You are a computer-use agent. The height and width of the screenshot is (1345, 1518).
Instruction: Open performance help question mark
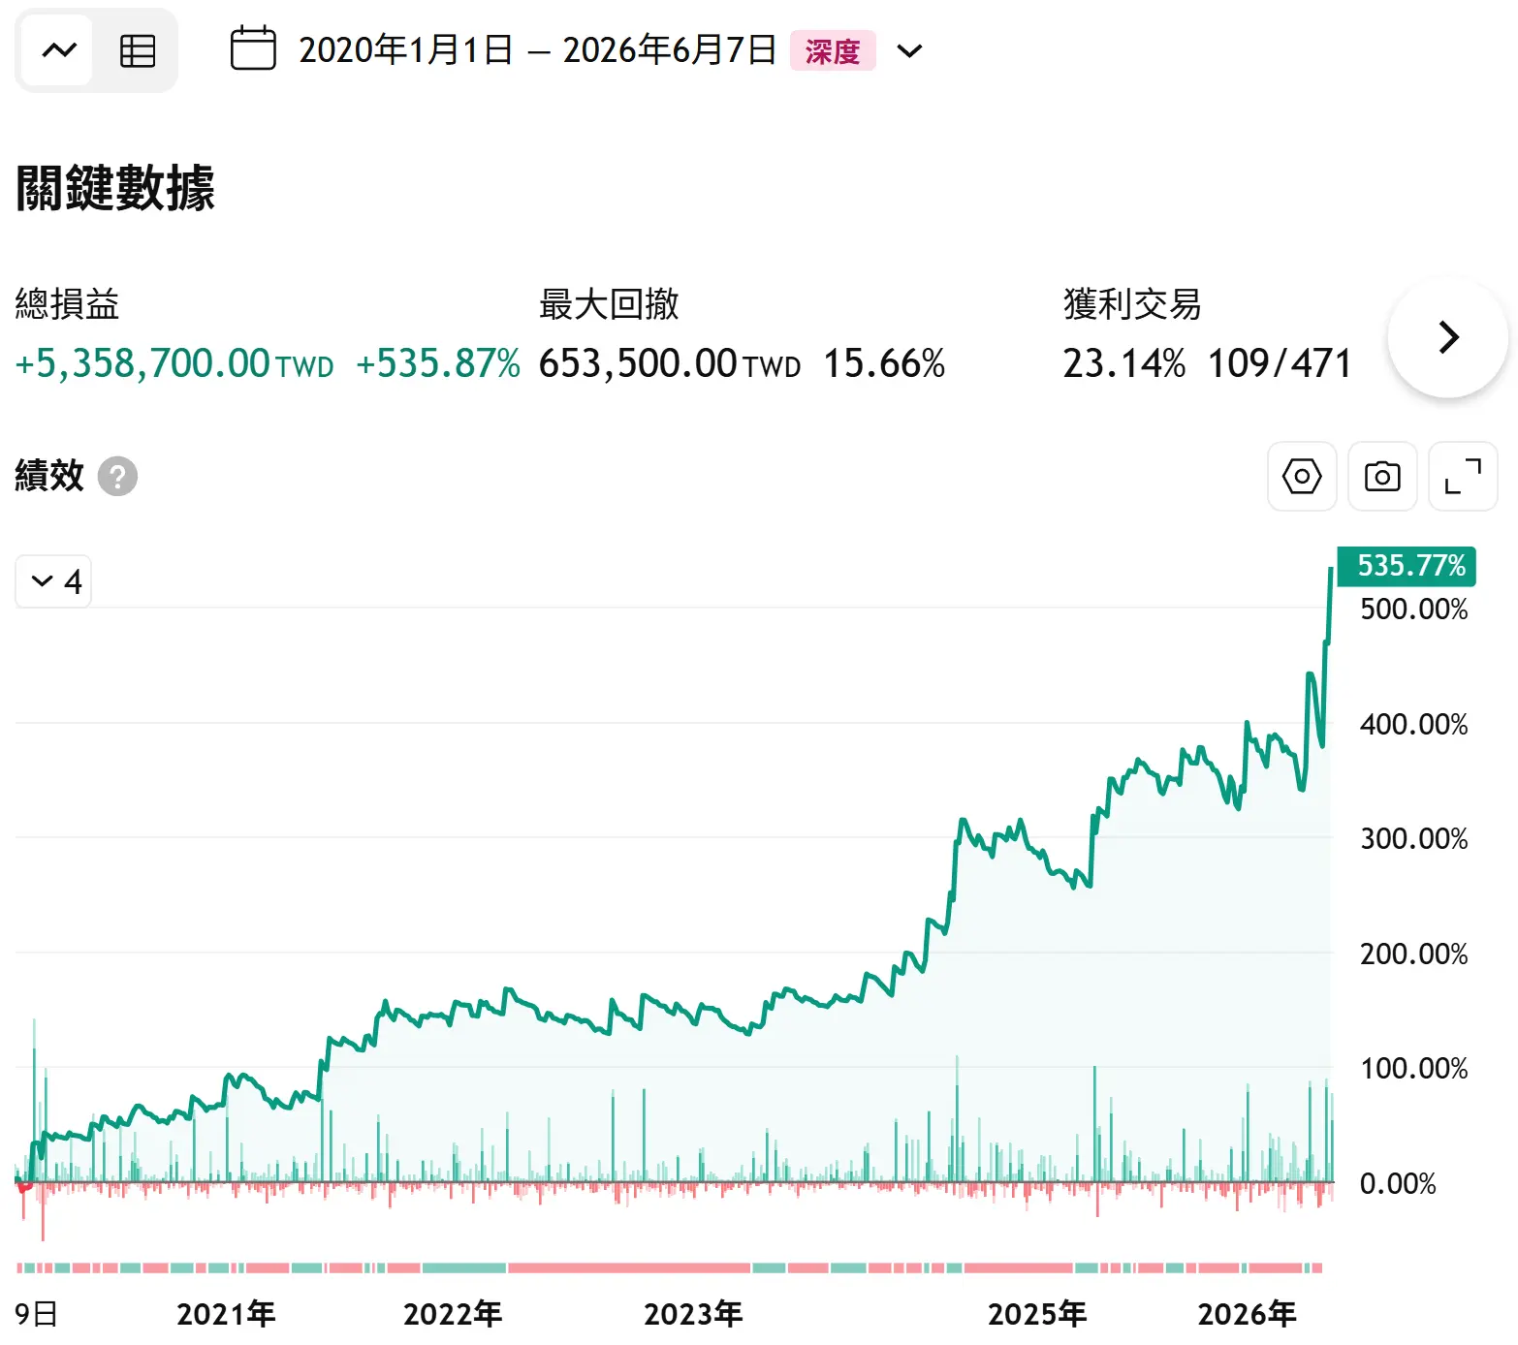117,476
